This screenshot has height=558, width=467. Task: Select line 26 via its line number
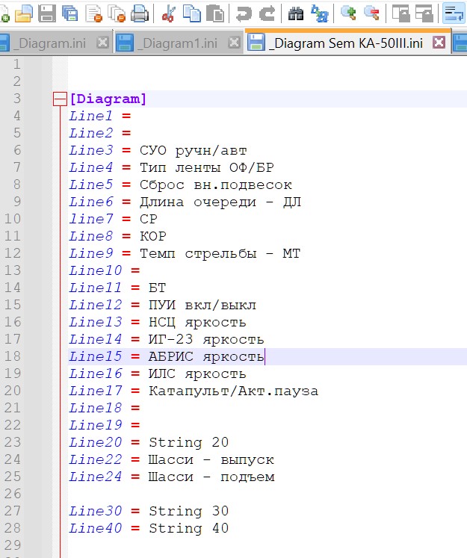tap(13, 494)
